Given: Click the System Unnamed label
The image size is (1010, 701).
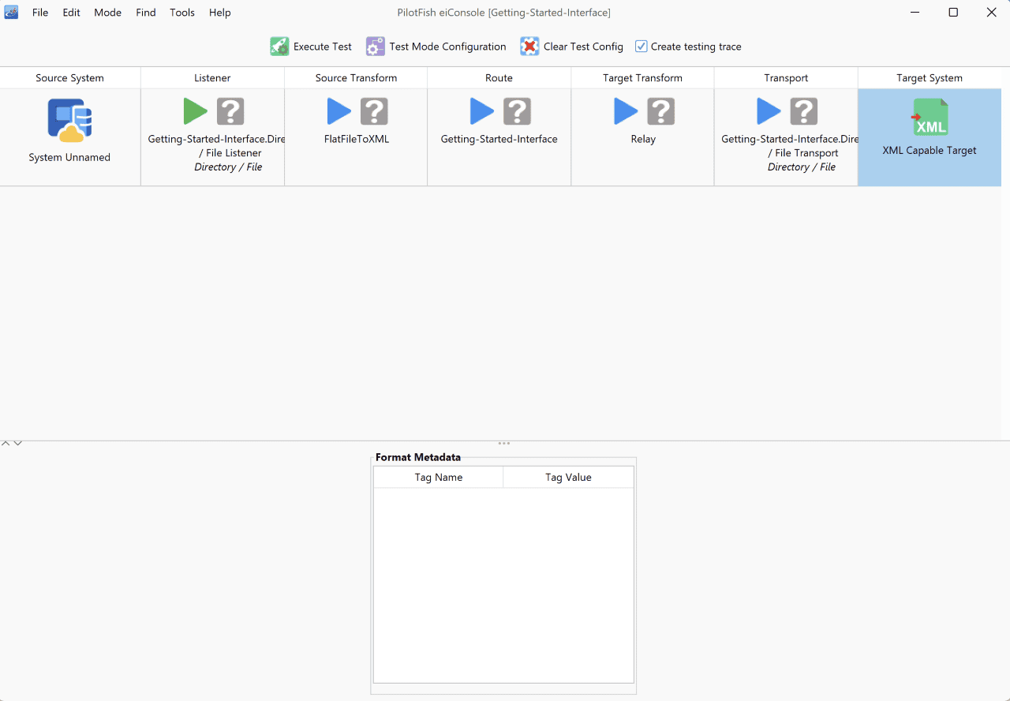Looking at the screenshot, I should tap(69, 157).
